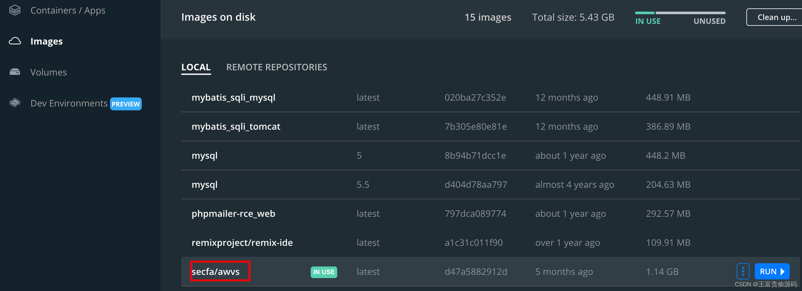The height and width of the screenshot is (291, 802).
Task: Select the mysql image tagged 5
Action: [205, 156]
